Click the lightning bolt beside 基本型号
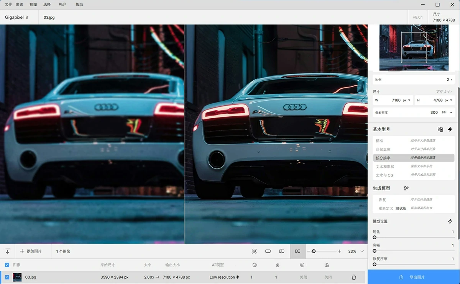 tap(450, 129)
